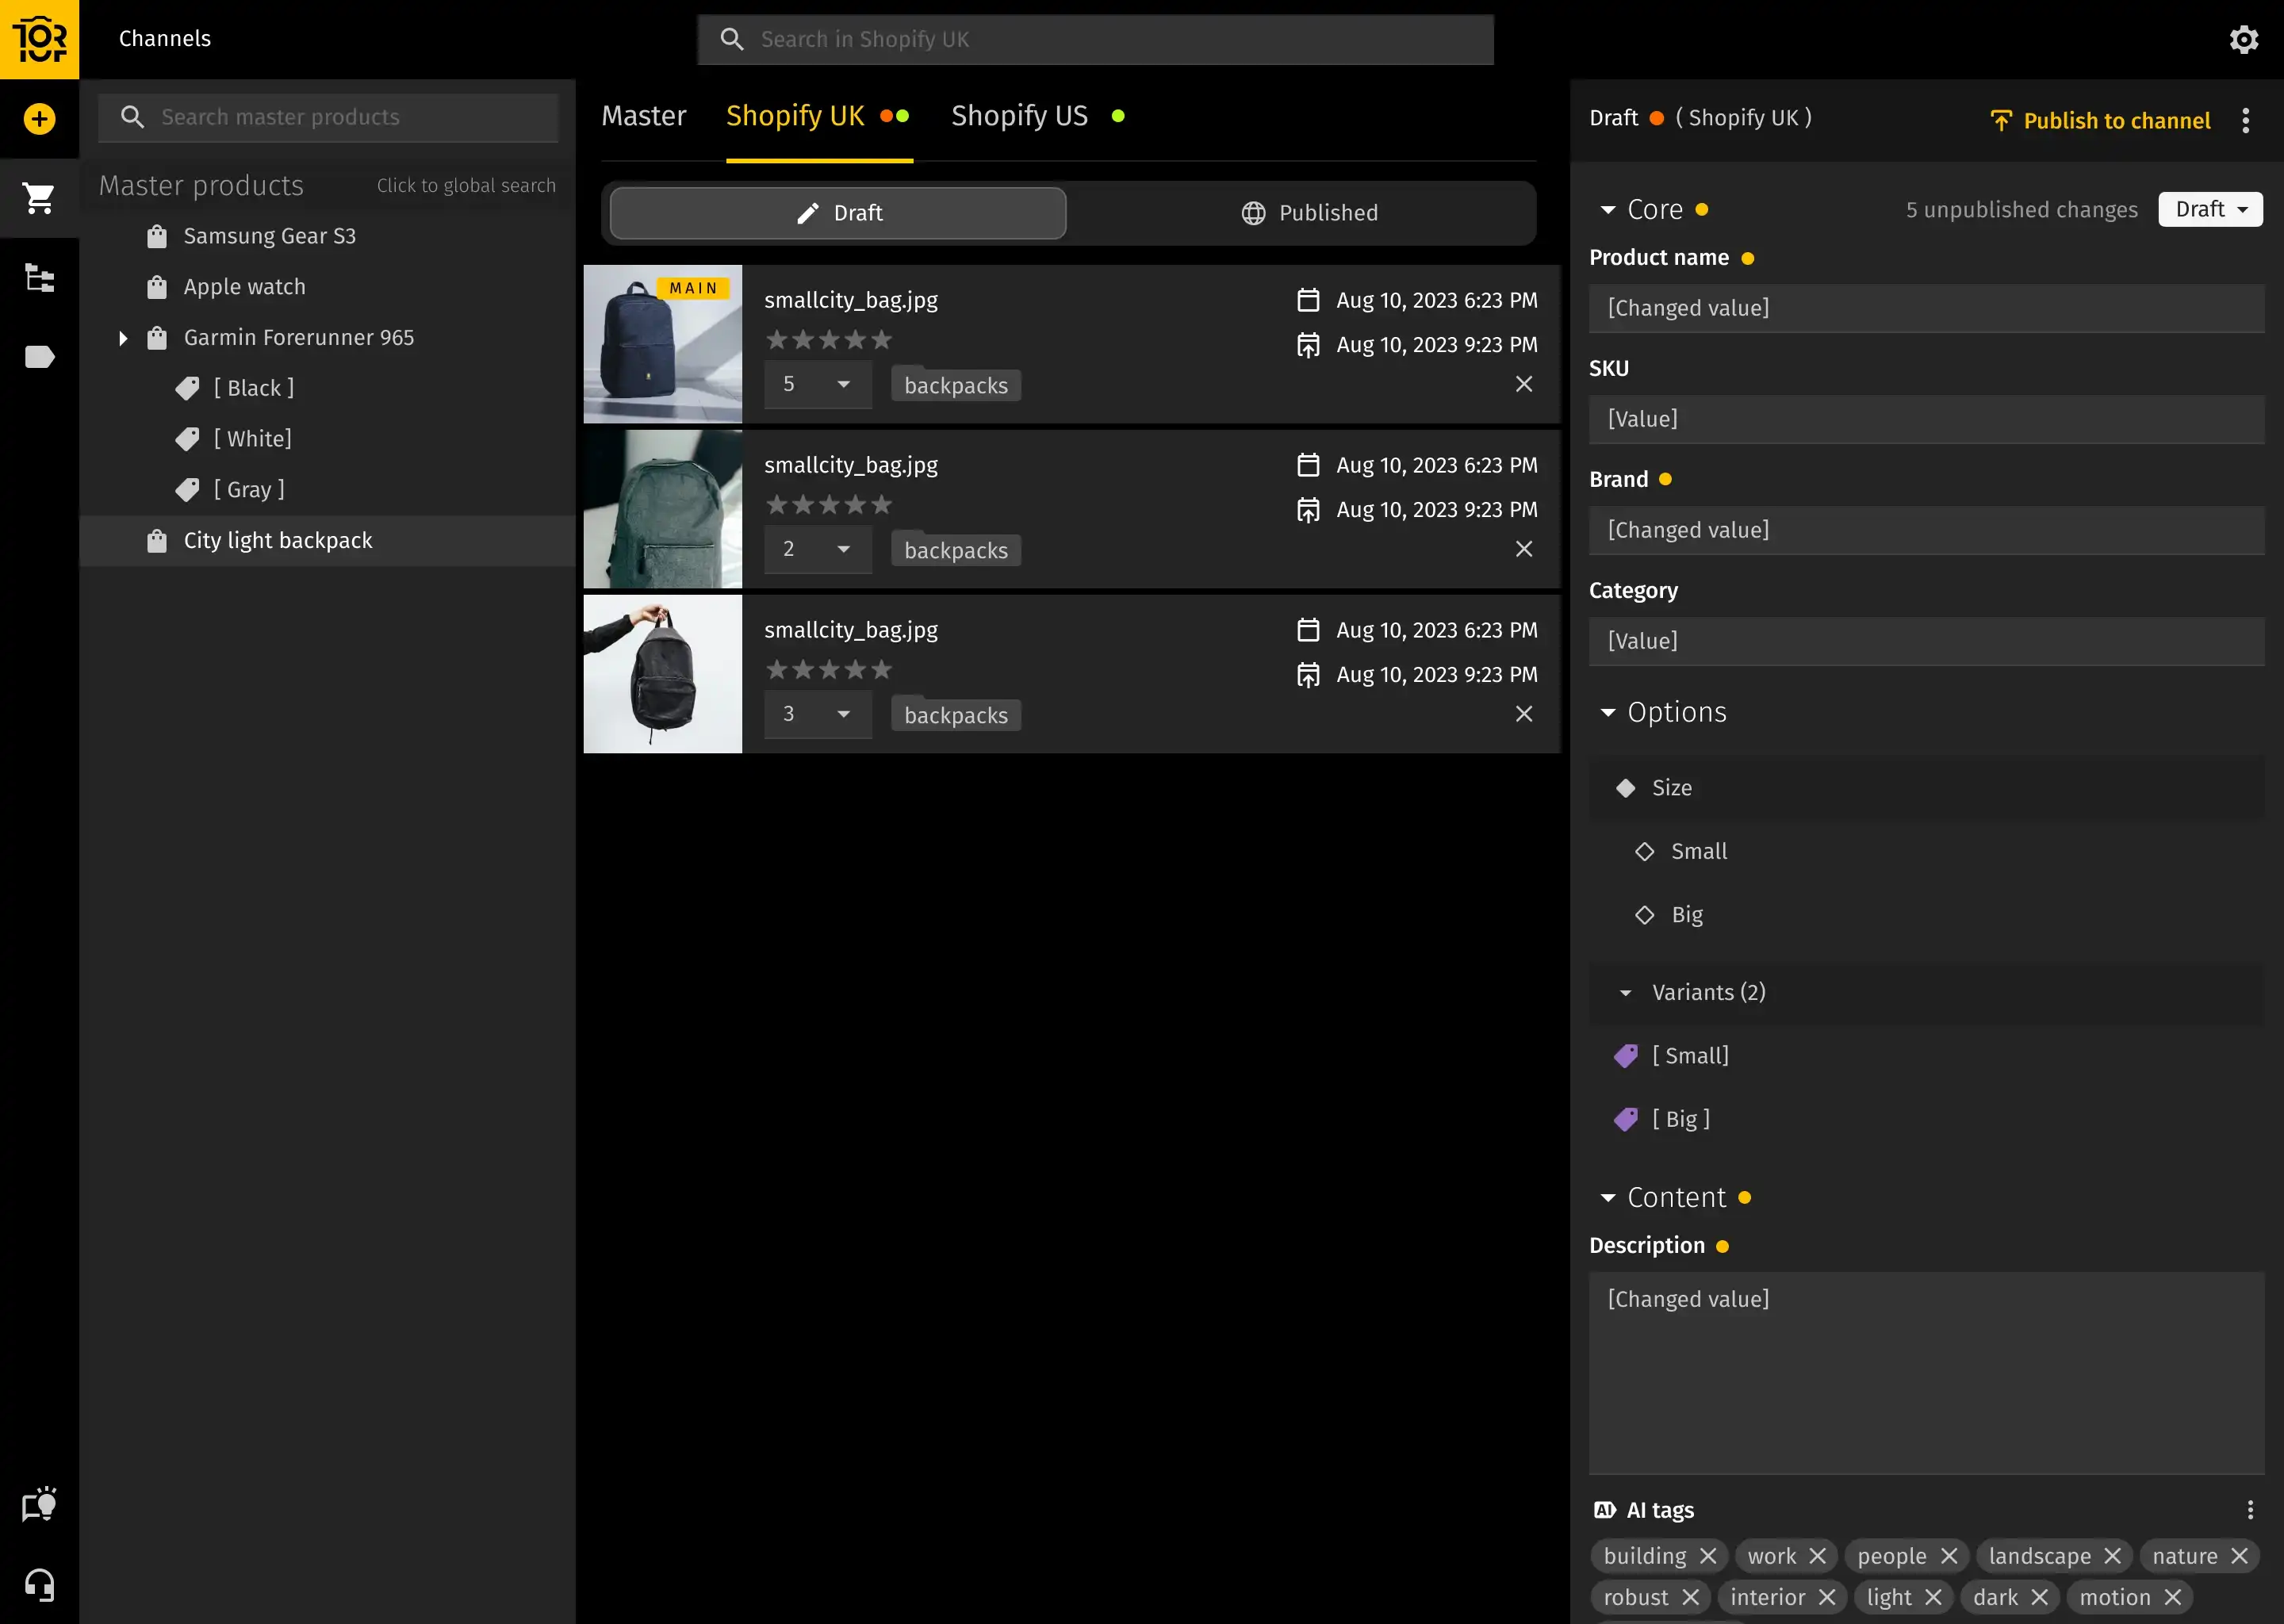Switch to the Shopify UK tab
This screenshot has height=1624, width=2284.
tap(819, 116)
